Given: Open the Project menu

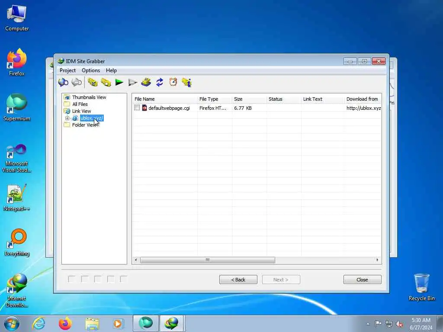Looking at the screenshot, I should 67,70.
